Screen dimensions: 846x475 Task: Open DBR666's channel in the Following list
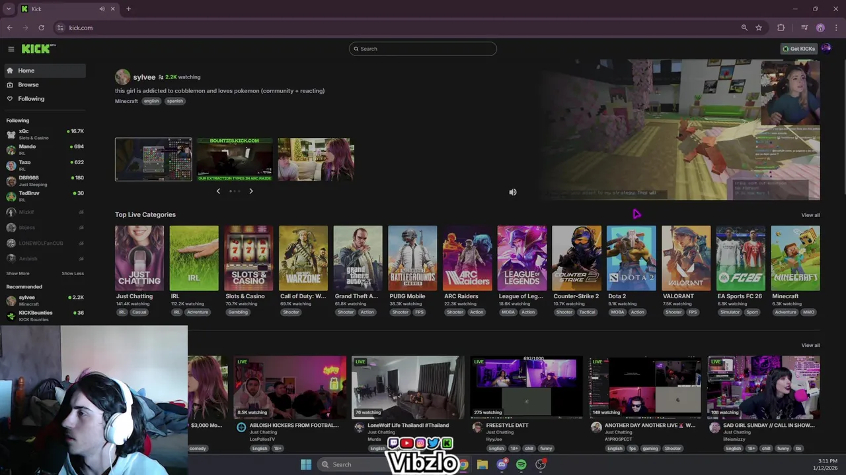(x=44, y=181)
